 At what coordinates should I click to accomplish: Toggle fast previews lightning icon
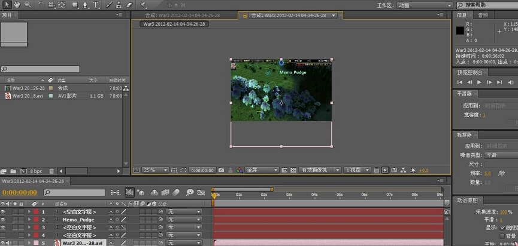coord(385,170)
